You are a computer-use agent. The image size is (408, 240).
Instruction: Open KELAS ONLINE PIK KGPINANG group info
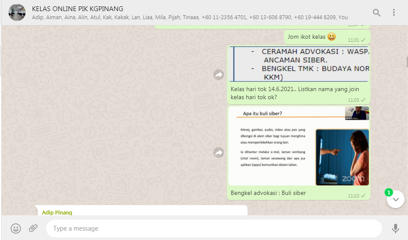point(77,9)
